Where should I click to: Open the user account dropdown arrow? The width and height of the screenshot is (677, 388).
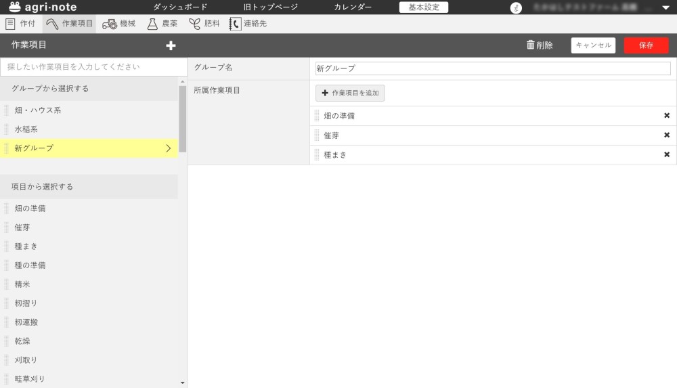665,8
